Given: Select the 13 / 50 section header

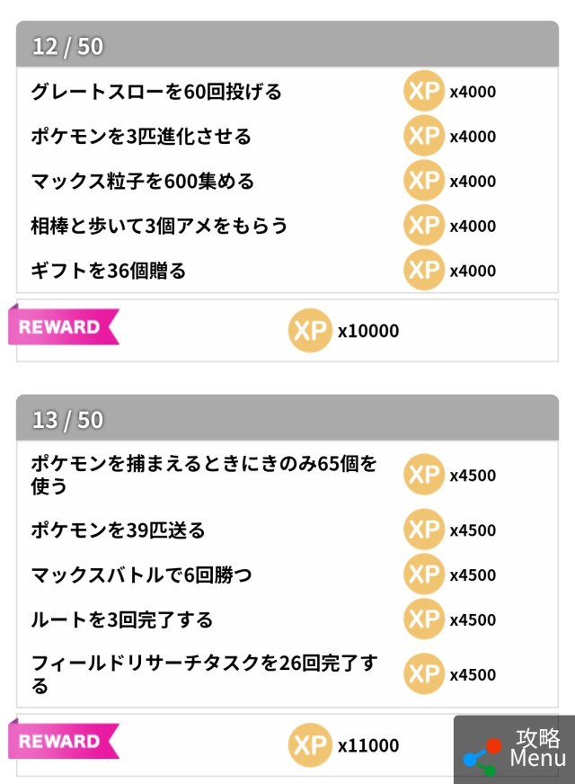Looking at the screenshot, I should point(287,419).
